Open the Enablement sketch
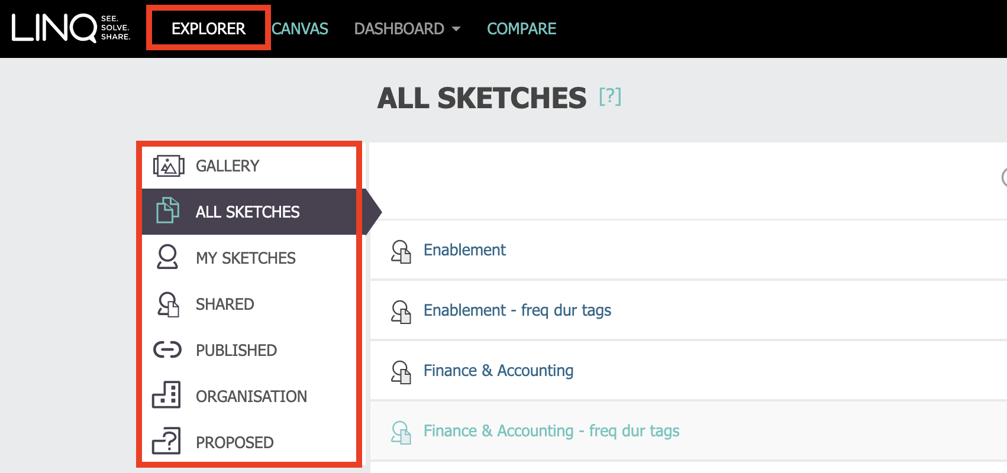 pyautogui.click(x=464, y=250)
